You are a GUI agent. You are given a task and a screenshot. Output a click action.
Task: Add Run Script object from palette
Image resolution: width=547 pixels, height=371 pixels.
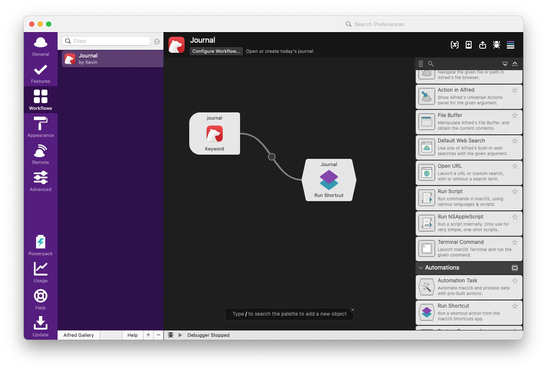[x=469, y=198]
